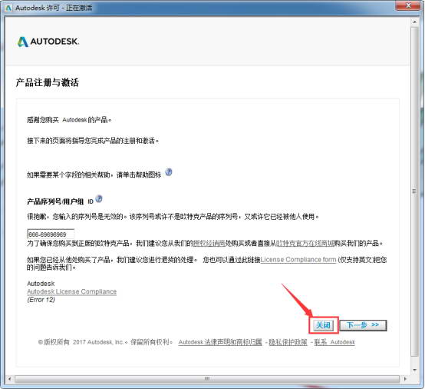This screenshot has width=425, height=389.
Task: Click the 下一步 >> button
Action: 363,325
